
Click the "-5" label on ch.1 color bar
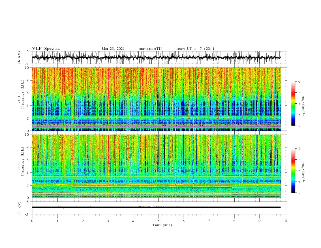tap(299, 104)
